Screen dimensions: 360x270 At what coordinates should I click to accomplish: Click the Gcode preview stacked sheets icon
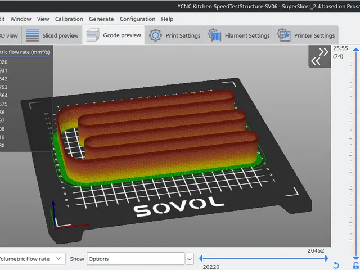coord(93,35)
